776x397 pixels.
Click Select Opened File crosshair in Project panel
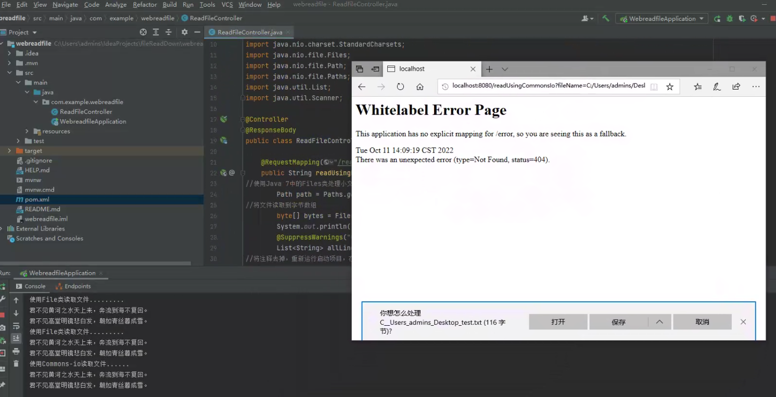(143, 32)
